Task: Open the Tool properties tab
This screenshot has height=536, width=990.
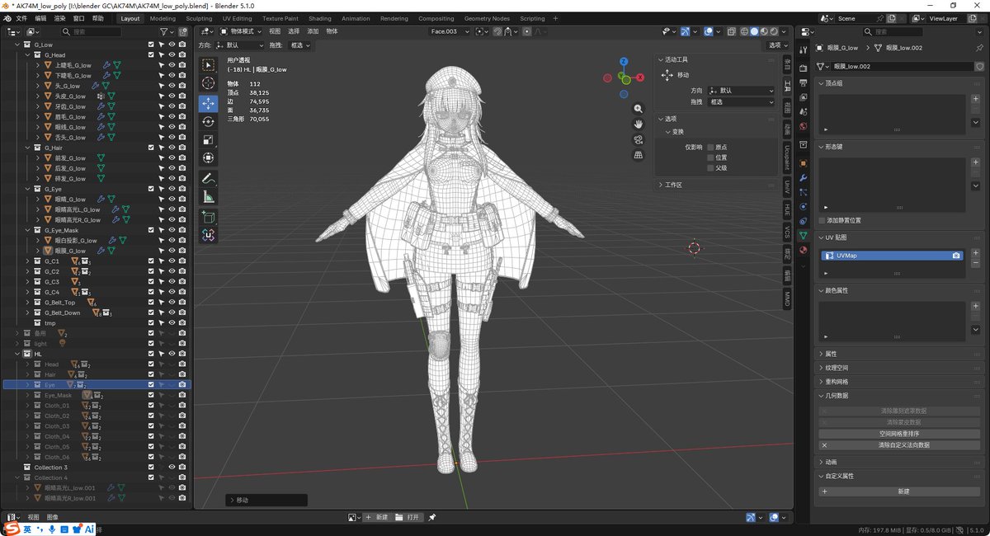Action: pyautogui.click(x=804, y=50)
